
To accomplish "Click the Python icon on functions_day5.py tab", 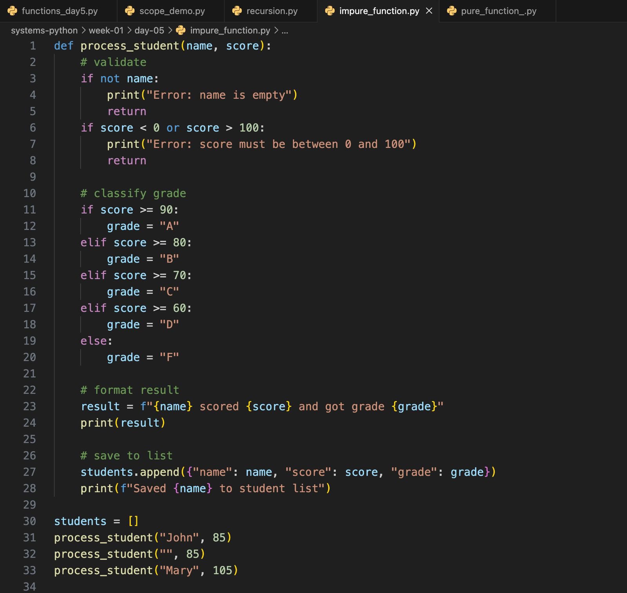I will coord(13,11).
